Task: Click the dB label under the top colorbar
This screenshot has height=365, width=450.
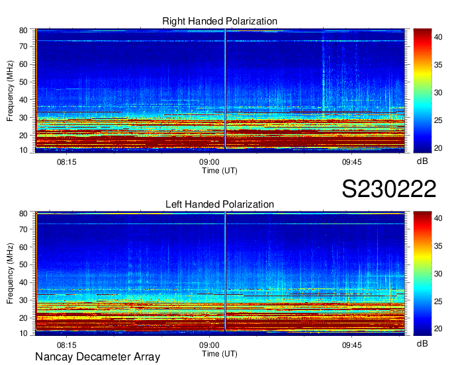Action: coord(422,161)
